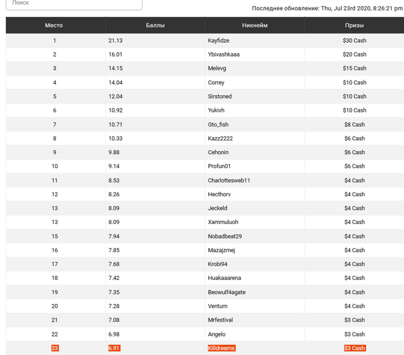Image resolution: width=404 pixels, height=355 pixels.
Task: Click the highlighted 6.91 points value
Action: [114, 348]
